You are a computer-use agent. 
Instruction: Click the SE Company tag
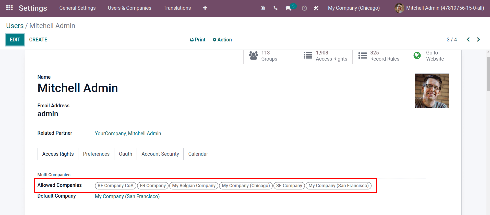[289, 186]
